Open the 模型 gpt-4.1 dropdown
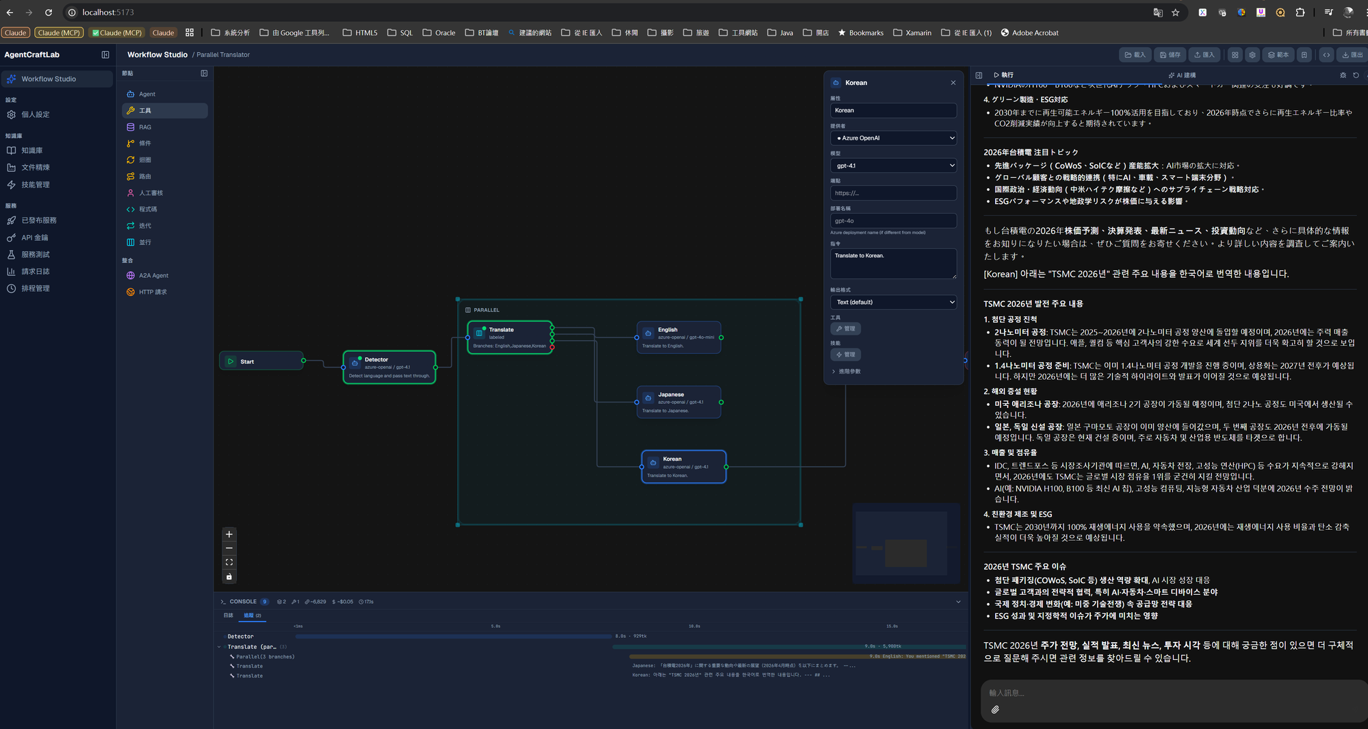Image resolution: width=1368 pixels, height=729 pixels. coord(893,165)
